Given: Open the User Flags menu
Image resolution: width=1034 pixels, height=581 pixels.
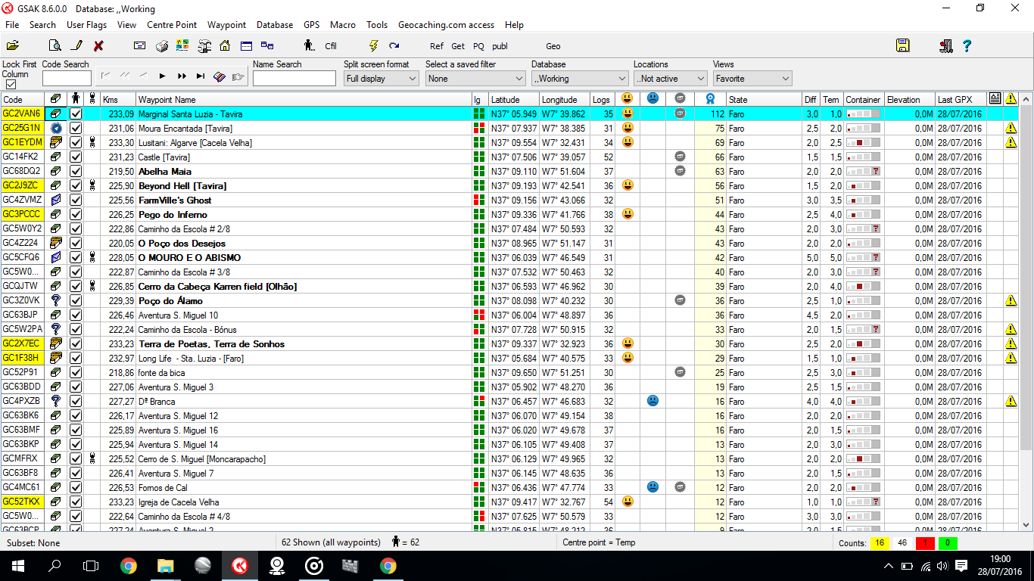Looking at the screenshot, I should (x=86, y=25).
